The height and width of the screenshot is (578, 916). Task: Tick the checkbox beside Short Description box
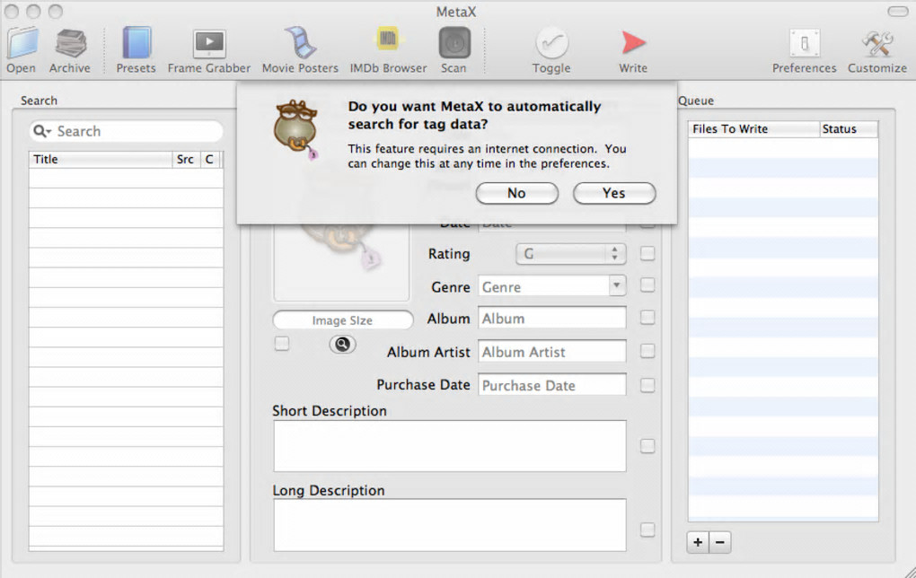pos(647,446)
